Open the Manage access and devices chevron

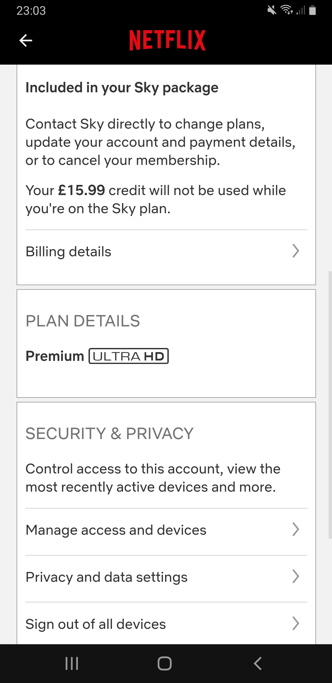[296, 529]
